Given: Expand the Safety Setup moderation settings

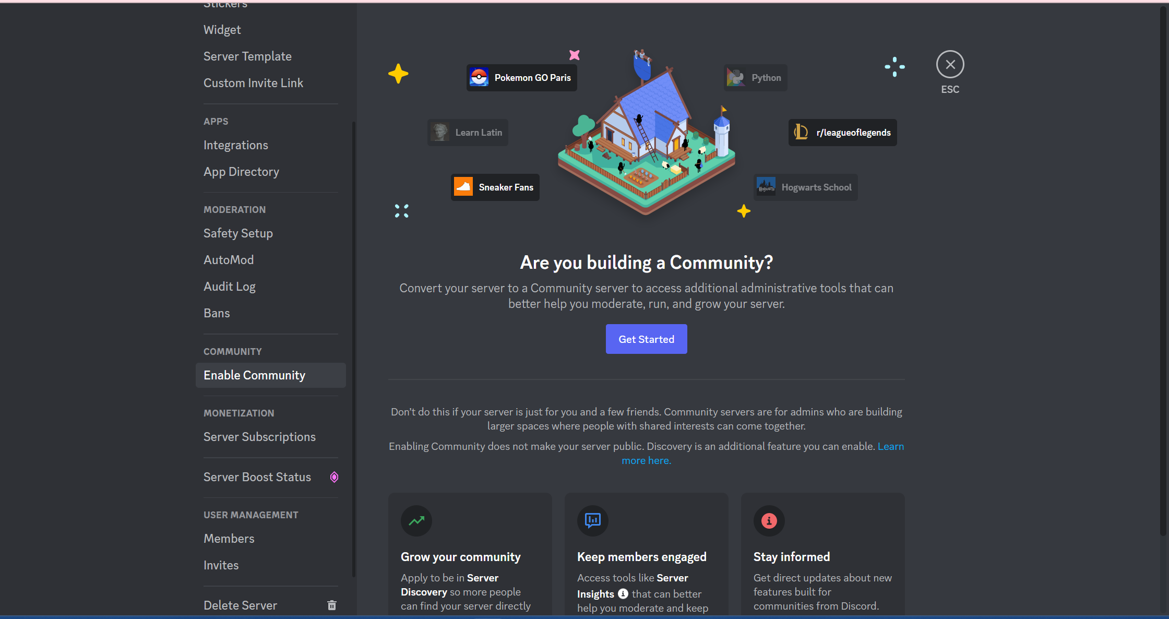Looking at the screenshot, I should click(237, 233).
